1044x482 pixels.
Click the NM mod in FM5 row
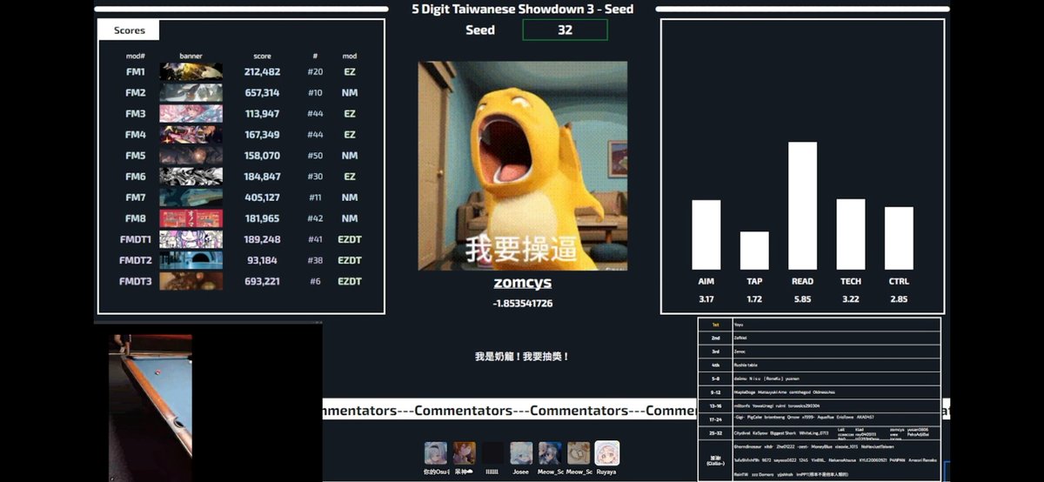pyautogui.click(x=350, y=156)
